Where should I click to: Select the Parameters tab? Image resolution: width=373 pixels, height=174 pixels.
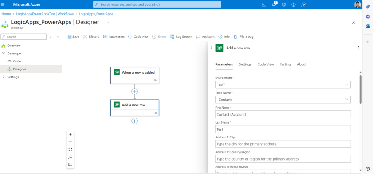click(x=224, y=64)
